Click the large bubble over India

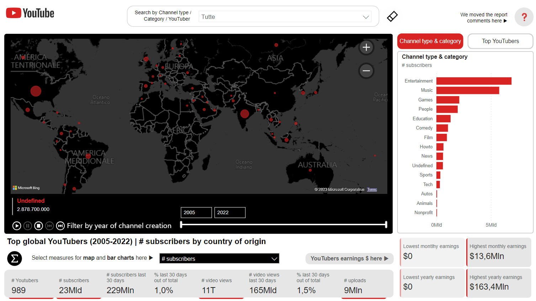tap(245, 114)
